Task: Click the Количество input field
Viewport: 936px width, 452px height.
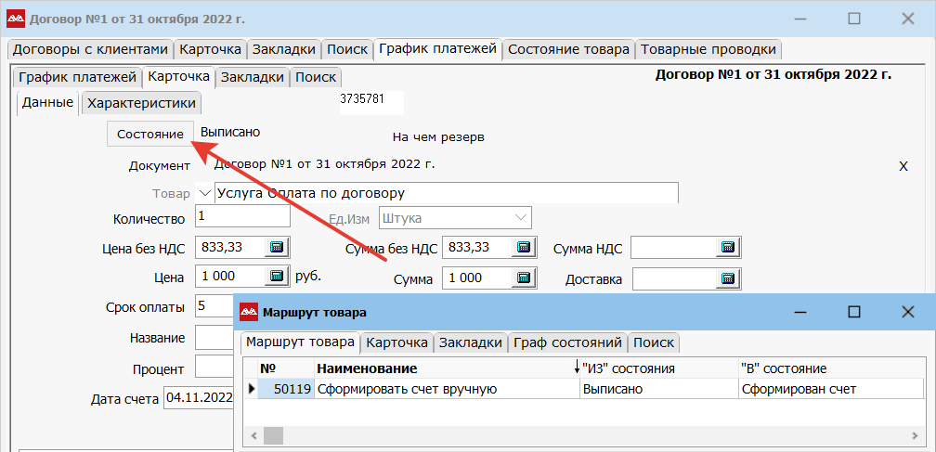Action: pos(243,216)
